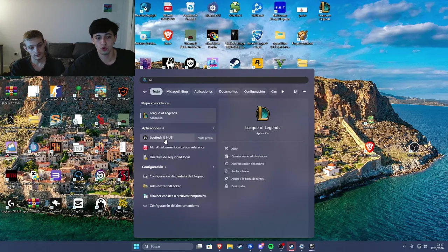Open the Dead by Daylight desktop shortcut
The width and height of the screenshot is (448, 252).
coord(146,10)
